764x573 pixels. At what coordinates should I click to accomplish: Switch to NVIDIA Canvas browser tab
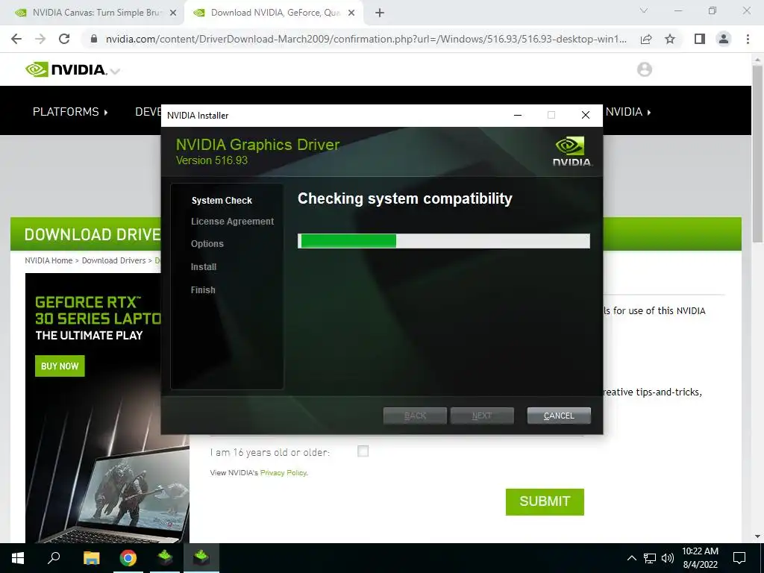93,13
